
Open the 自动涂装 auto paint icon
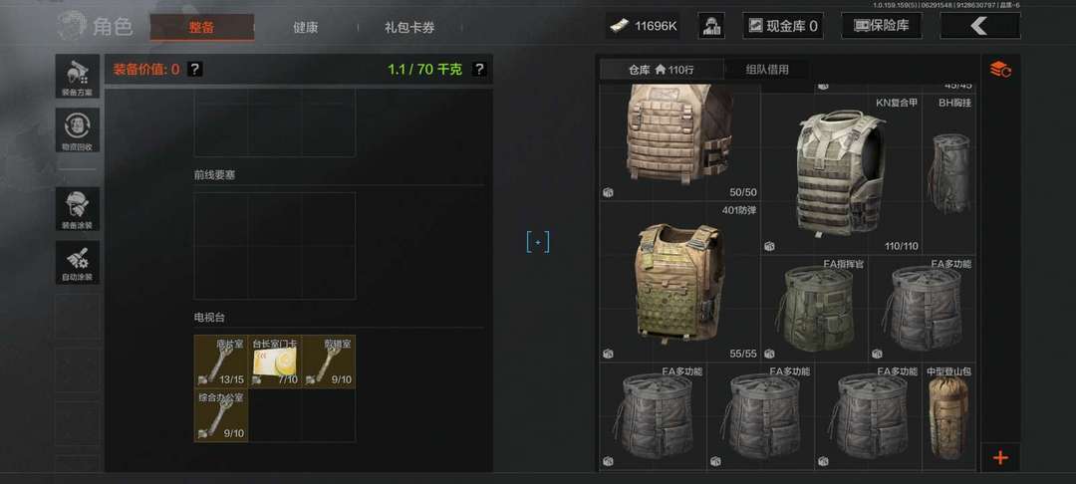[x=78, y=263]
